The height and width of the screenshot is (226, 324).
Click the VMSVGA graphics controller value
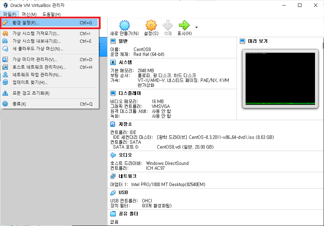tap(161, 106)
